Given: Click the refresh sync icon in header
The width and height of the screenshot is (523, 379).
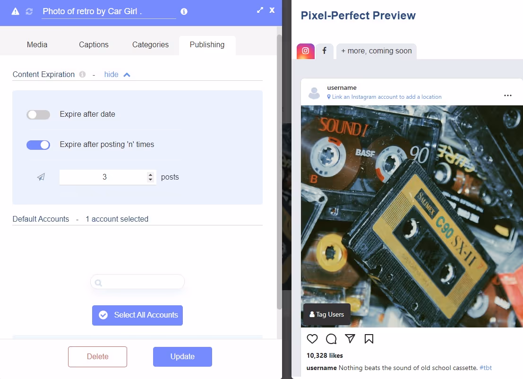Looking at the screenshot, I should (x=29, y=11).
